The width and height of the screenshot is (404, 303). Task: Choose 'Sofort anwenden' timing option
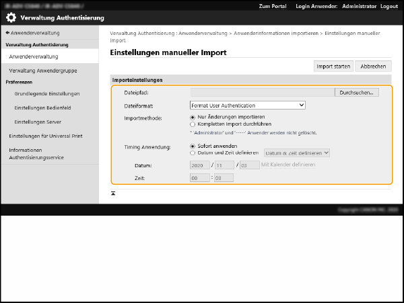point(193,145)
